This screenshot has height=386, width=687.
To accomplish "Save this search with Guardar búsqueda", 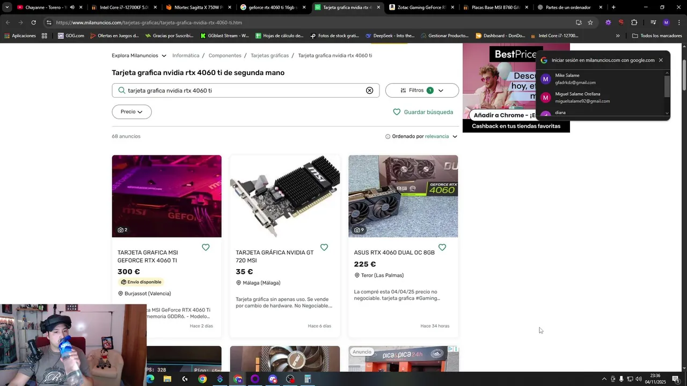I will pos(423,112).
